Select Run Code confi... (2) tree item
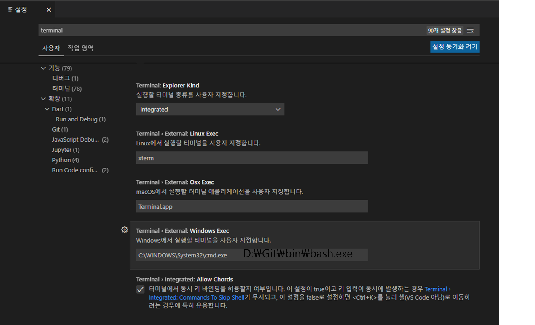 pos(80,170)
